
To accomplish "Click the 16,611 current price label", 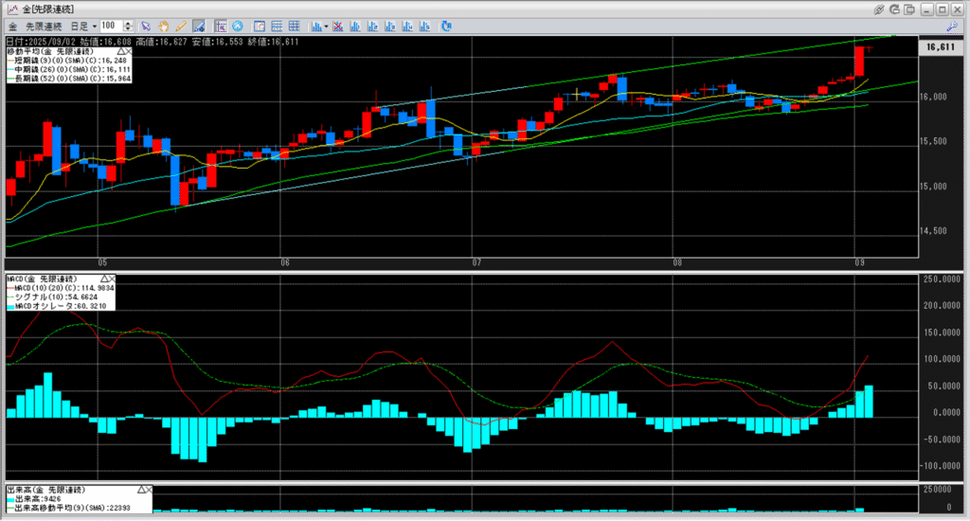I will 938,45.
